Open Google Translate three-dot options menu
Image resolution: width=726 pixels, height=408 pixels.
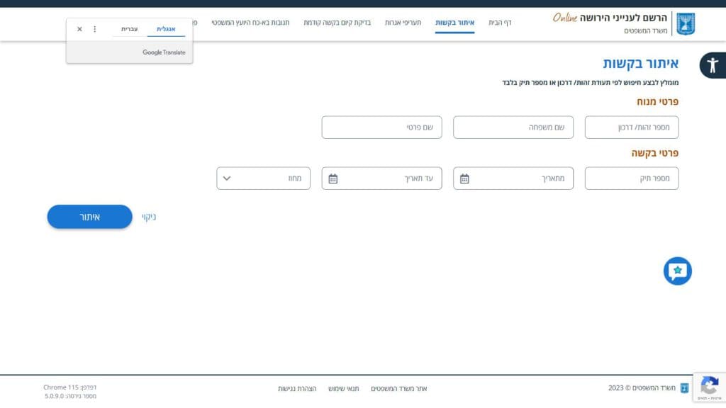point(95,29)
